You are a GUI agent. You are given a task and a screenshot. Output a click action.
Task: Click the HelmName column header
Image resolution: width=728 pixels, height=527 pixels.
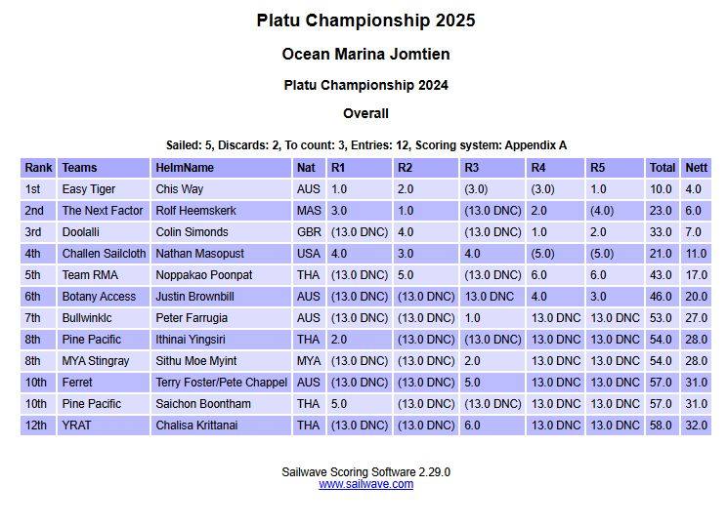[185, 168]
